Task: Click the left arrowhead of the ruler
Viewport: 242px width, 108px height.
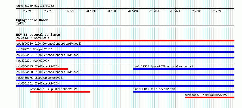Action: [17, 9]
